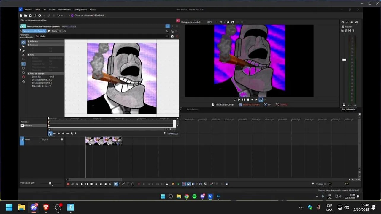
Task: Select the Rectangle mask tool
Action: [x=23, y=64]
